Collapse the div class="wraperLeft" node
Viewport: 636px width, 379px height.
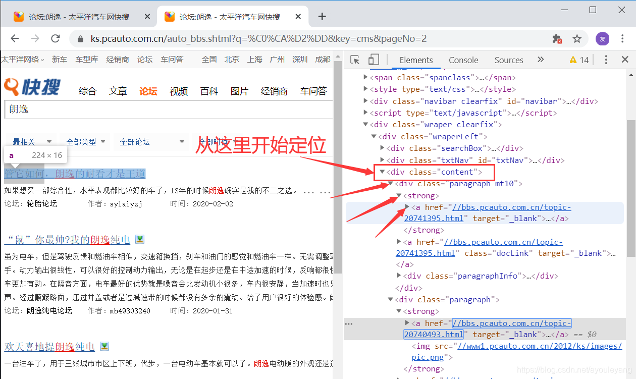[374, 136]
